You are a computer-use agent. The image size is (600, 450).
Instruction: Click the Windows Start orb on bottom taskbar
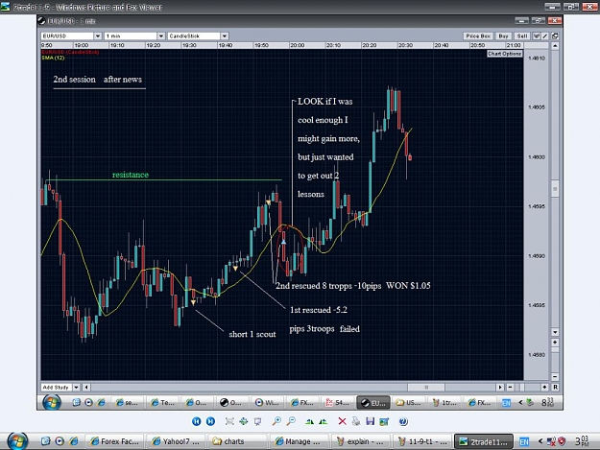(x=17, y=441)
